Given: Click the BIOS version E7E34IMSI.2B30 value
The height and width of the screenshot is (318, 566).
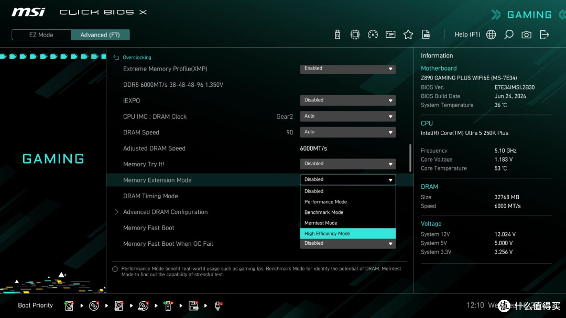Looking at the screenshot, I should [515, 87].
